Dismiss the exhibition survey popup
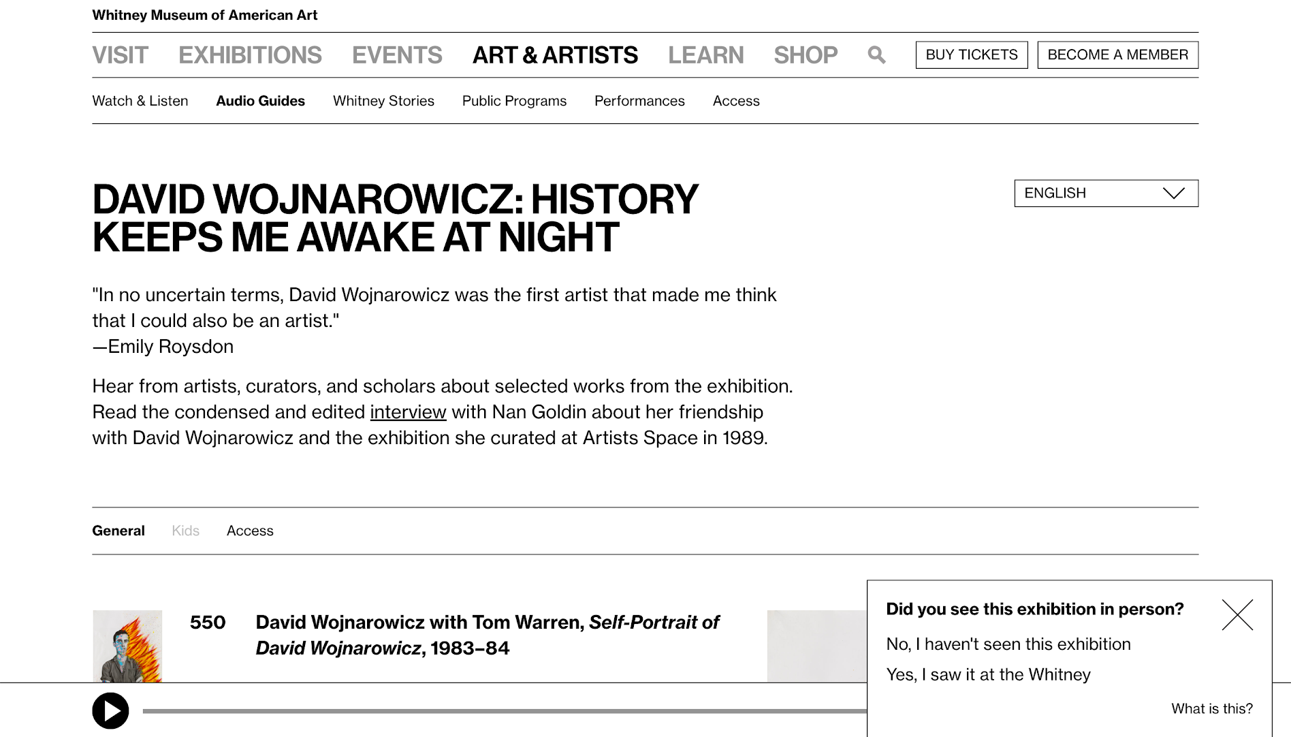Viewport: 1291px width, 737px height. [x=1238, y=614]
